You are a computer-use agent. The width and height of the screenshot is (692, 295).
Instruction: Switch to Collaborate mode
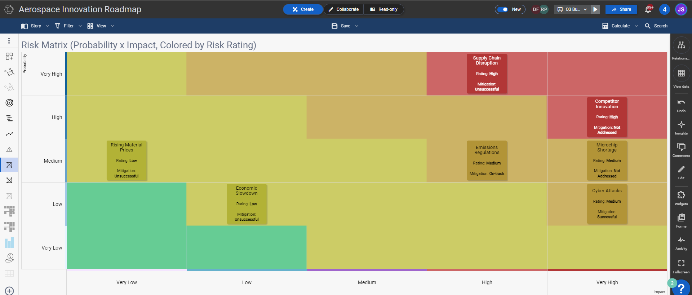coord(343,9)
